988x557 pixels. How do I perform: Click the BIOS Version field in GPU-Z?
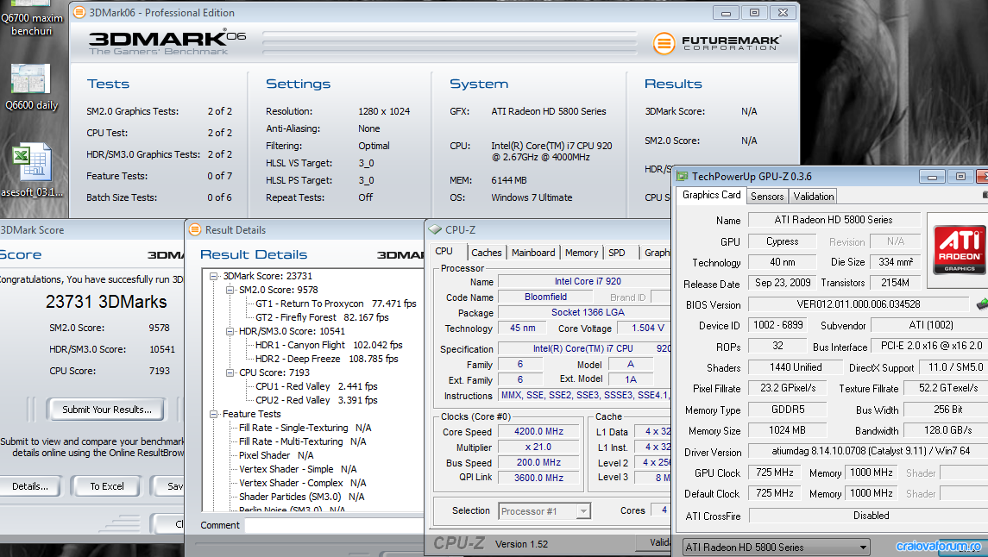coord(859,304)
